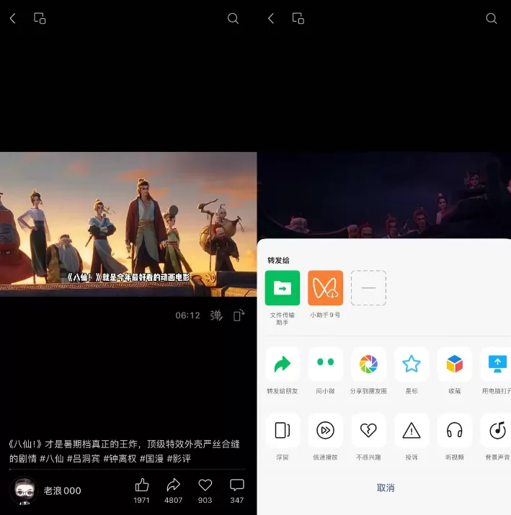Tap the #影评 hashtag

pyautogui.click(x=179, y=459)
